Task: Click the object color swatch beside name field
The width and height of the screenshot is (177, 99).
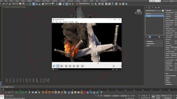Action: point(163,11)
